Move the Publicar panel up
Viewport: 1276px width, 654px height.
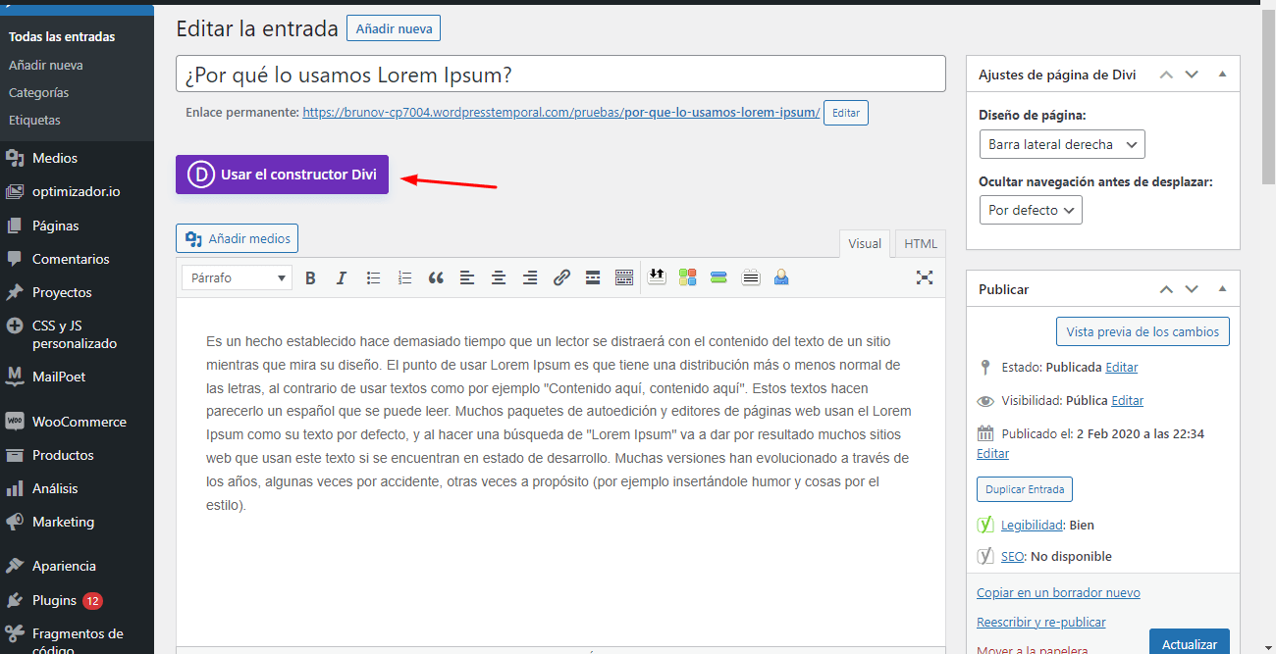(x=1166, y=289)
